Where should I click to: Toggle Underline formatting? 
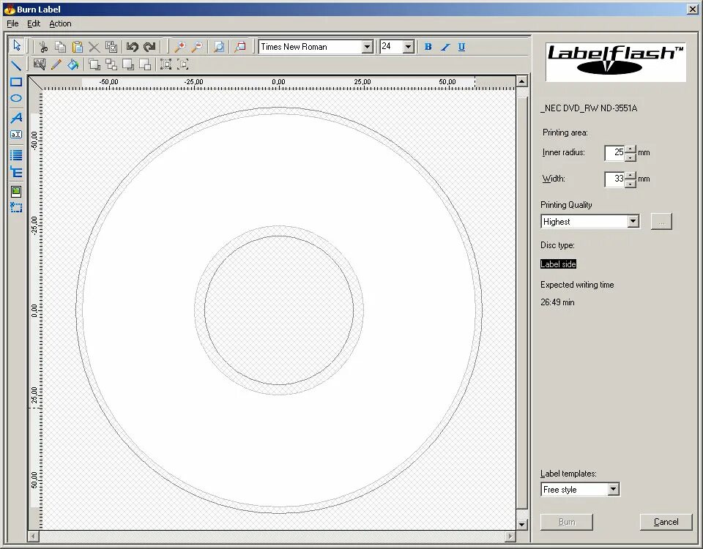click(462, 47)
